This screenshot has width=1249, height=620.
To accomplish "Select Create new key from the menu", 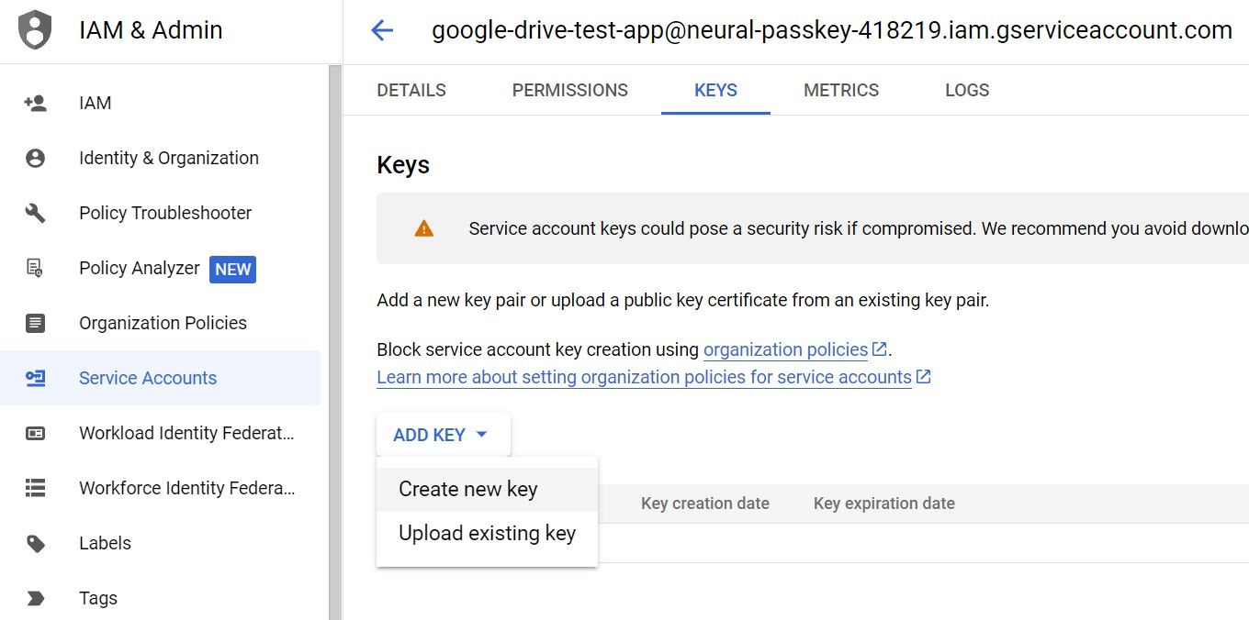I will point(467,489).
